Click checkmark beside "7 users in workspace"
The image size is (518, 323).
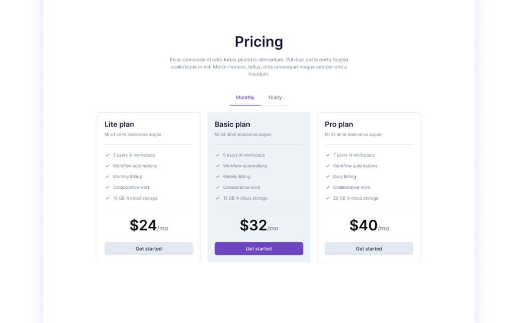pyautogui.click(x=328, y=155)
